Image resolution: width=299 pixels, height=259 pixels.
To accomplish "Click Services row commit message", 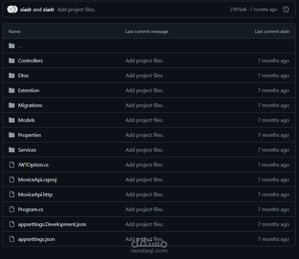I will tap(144, 150).
